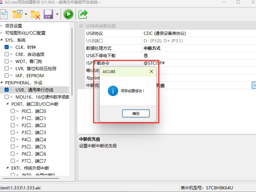Check the P6口, 端口6 checkbox

point(13,154)
